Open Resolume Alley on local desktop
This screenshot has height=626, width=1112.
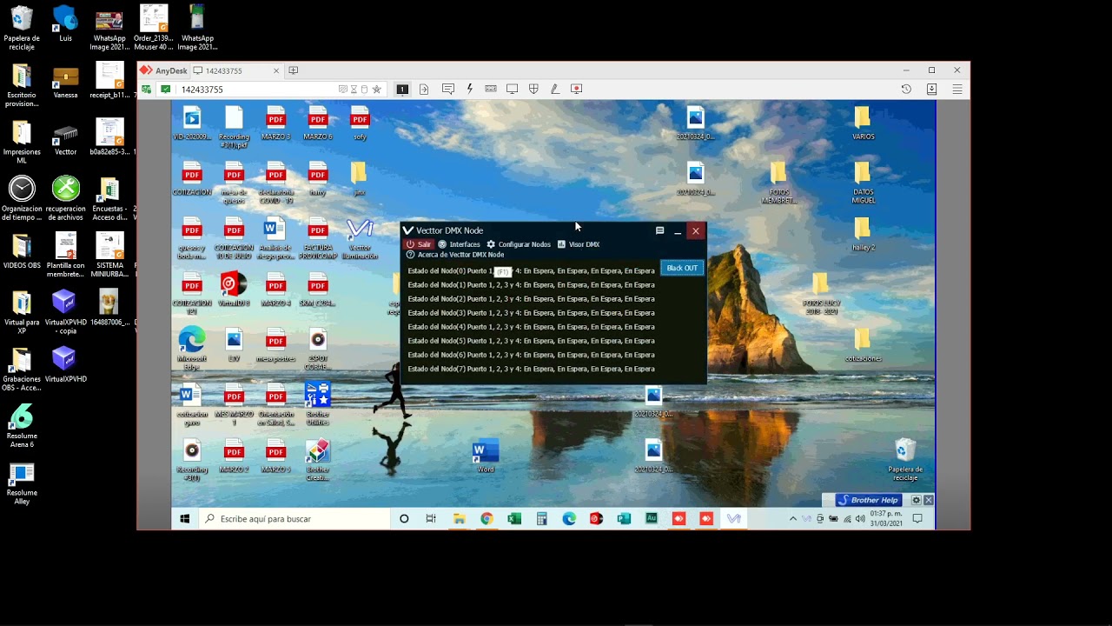pos(22,483)
